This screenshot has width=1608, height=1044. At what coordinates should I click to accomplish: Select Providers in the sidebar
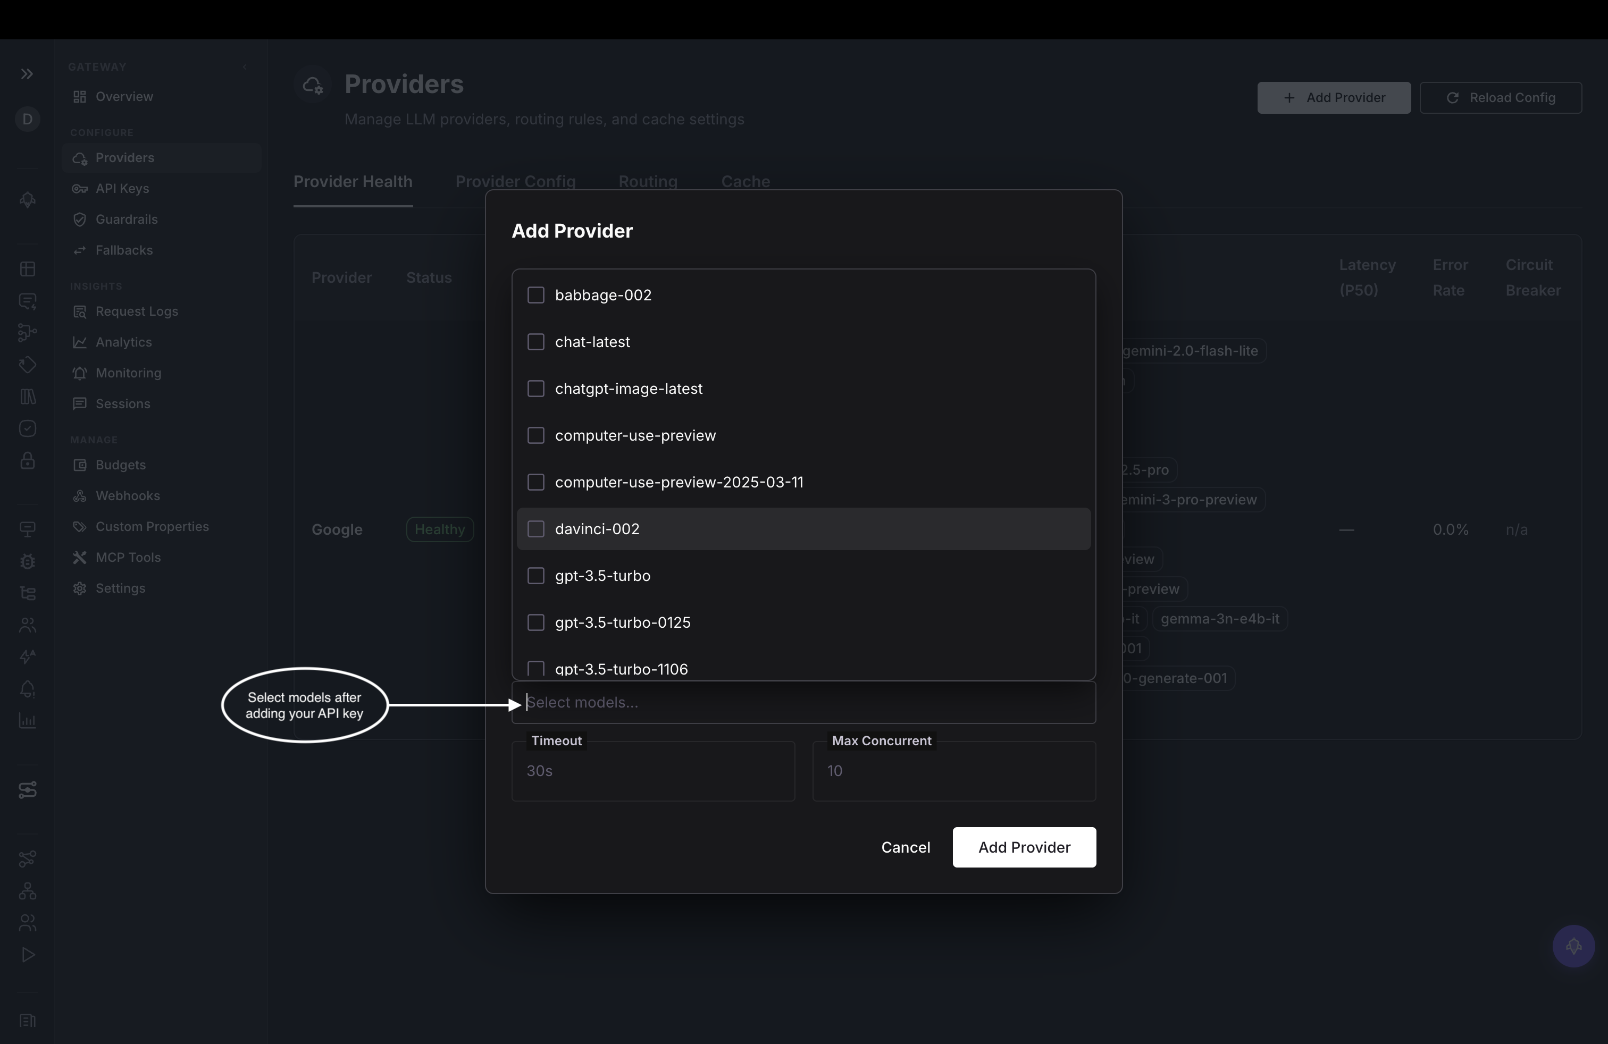tap(161, 158)
